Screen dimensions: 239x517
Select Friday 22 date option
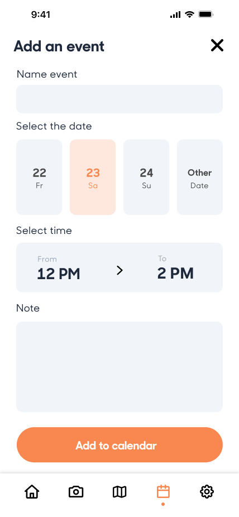click(x=39, y=177)
